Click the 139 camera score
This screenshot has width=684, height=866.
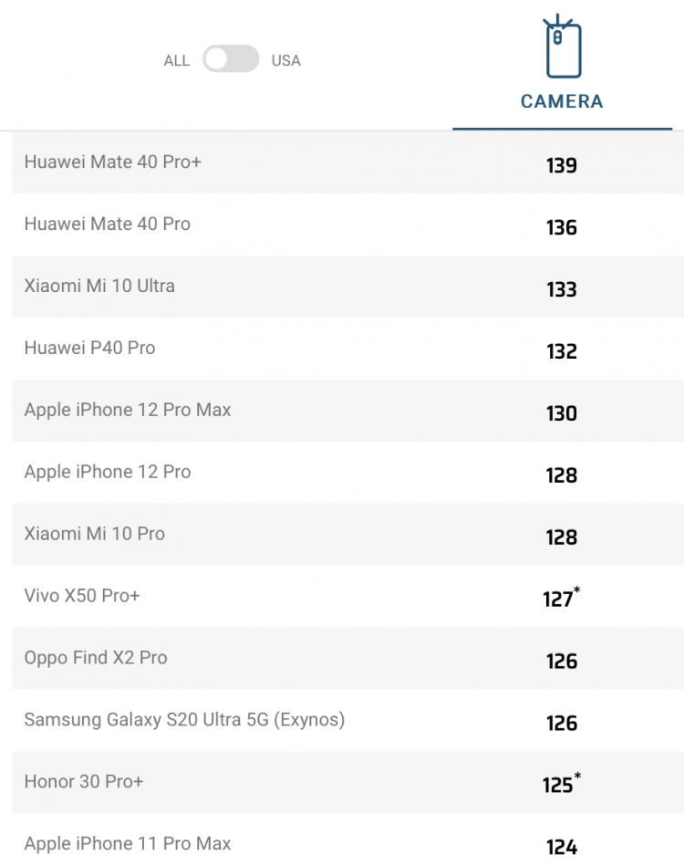pyautogui.click(x=562, y=165)
